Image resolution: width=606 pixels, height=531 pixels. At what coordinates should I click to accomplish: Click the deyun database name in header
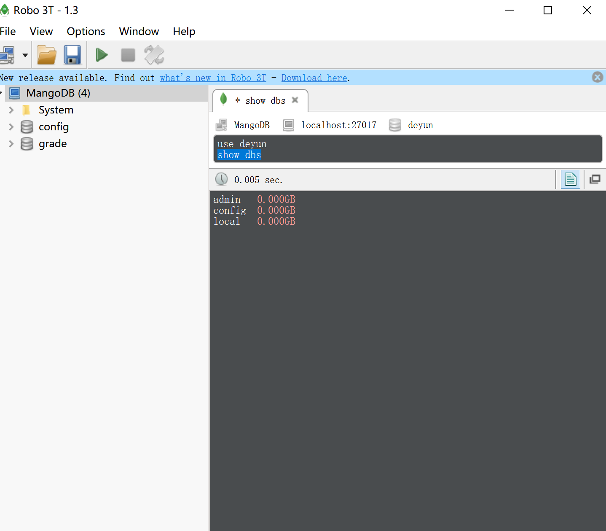click(x=420, y=125)
